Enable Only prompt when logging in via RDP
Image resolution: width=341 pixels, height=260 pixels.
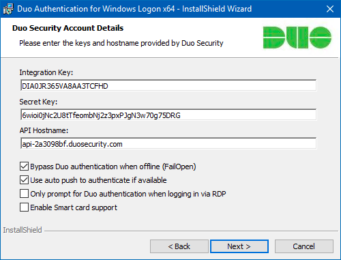(24, 194)
